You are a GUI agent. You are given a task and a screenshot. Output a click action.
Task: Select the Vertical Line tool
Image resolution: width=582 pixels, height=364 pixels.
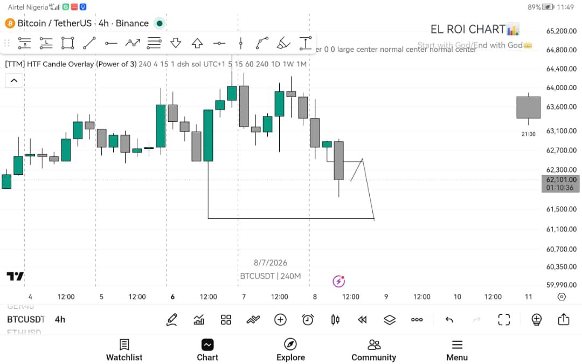pyautogui.click(x=240, y=43)
